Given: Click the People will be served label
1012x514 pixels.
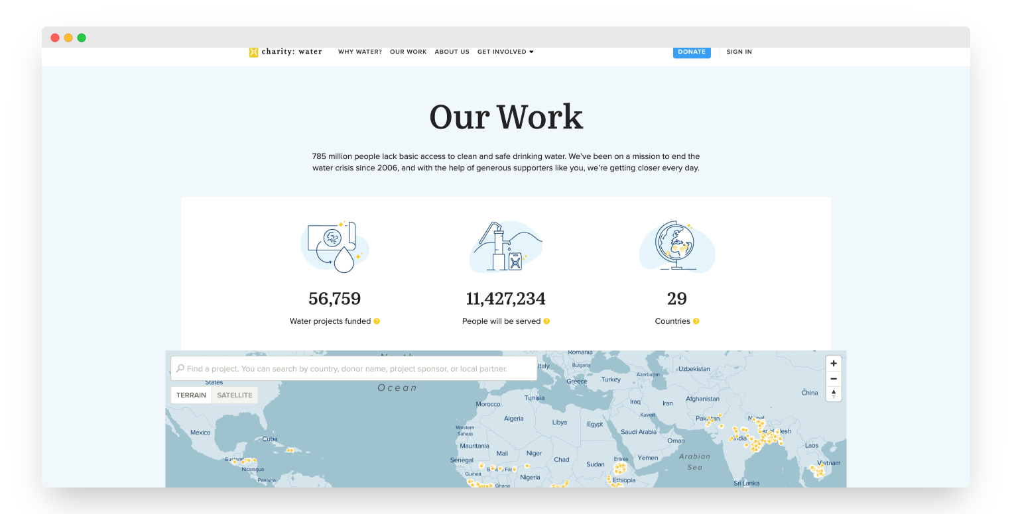Looking at the screenshot, I should point(501,321).
